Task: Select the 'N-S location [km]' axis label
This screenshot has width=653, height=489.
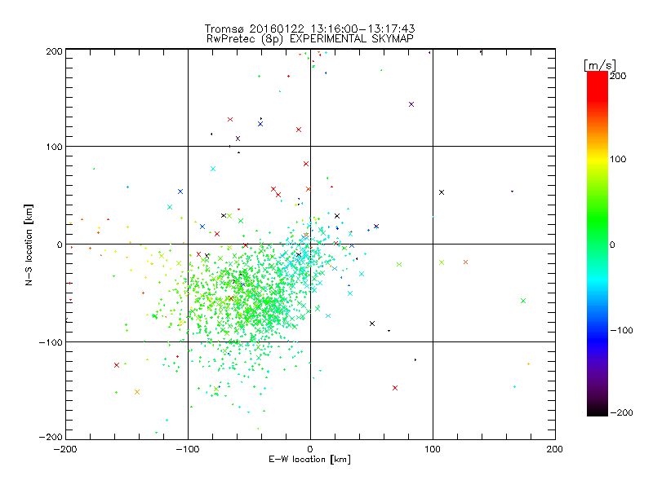Action: 29,244
